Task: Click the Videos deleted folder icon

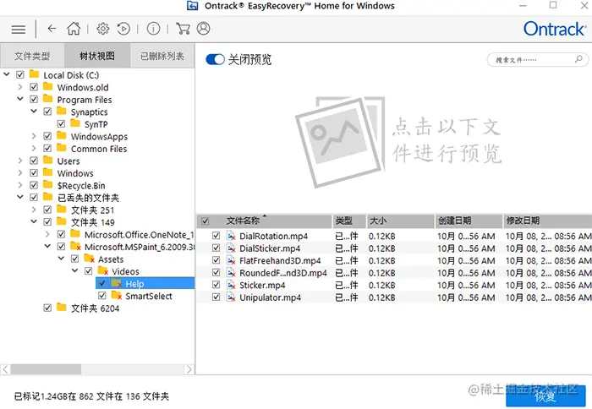Action: point(103,270)
